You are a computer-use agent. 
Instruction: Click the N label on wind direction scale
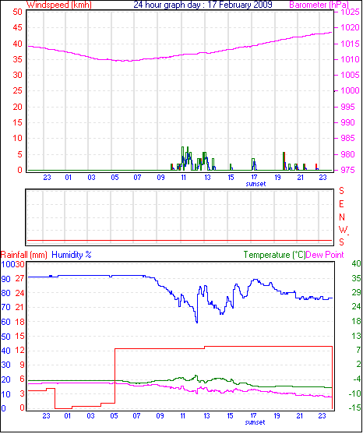(x=342, y=217)
